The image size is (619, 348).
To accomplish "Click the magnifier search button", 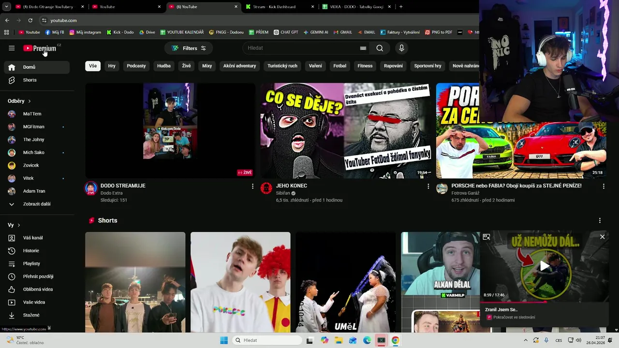I will point(380,48).
